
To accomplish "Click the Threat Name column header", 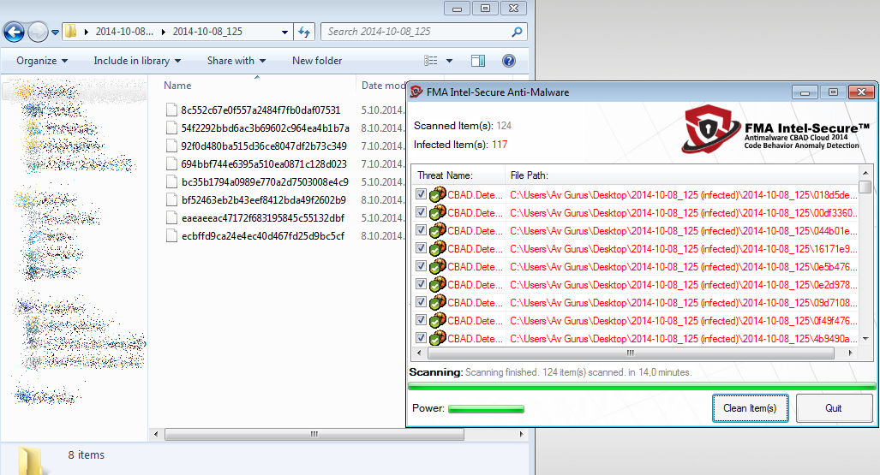I will (445, 175).
